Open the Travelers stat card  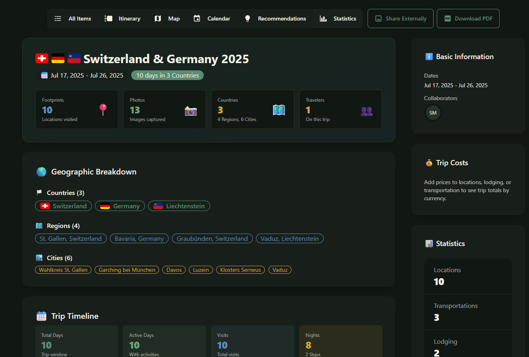341,109
